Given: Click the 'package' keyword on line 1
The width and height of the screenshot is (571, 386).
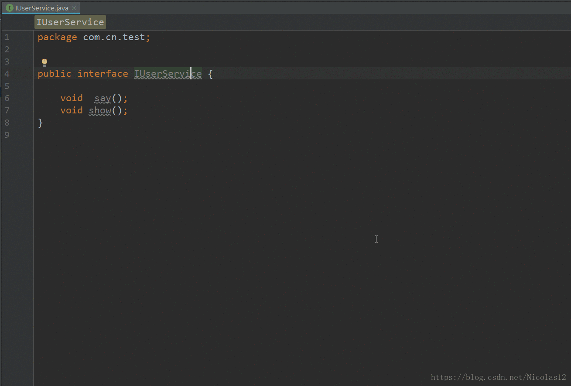Looking at the screenshot, I should [x=57, y=38].
